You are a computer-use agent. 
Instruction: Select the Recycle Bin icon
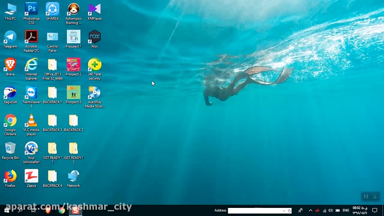10,149
